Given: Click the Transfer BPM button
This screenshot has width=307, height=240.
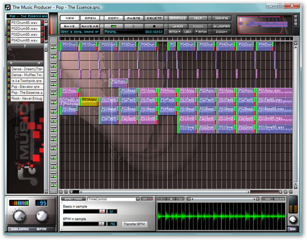Looking at the screenshot, I should (134, 224).
